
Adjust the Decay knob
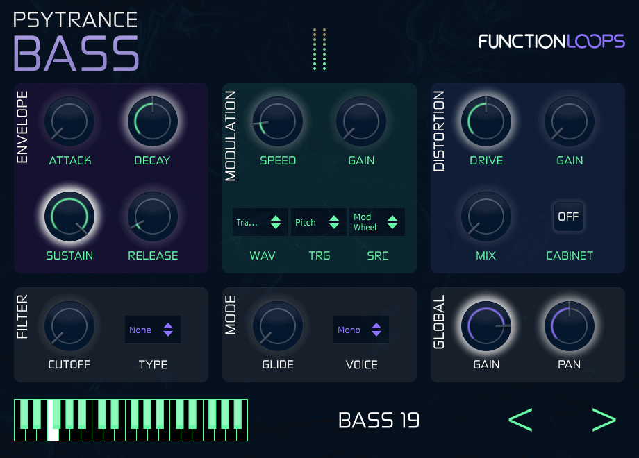coord(152,121)
